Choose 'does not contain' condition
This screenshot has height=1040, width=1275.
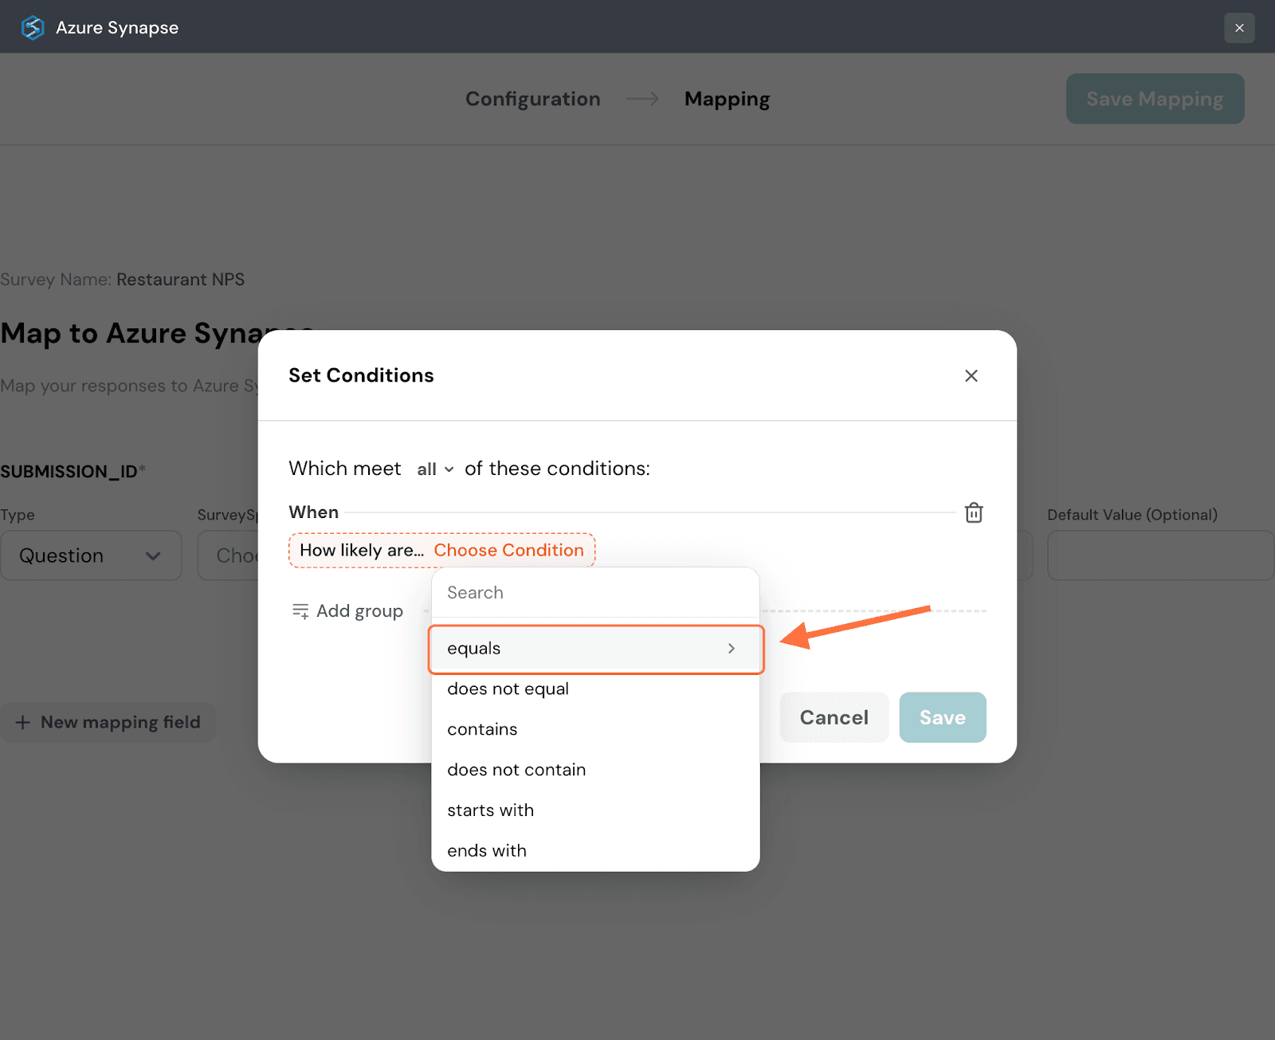(x=516, y=770)
